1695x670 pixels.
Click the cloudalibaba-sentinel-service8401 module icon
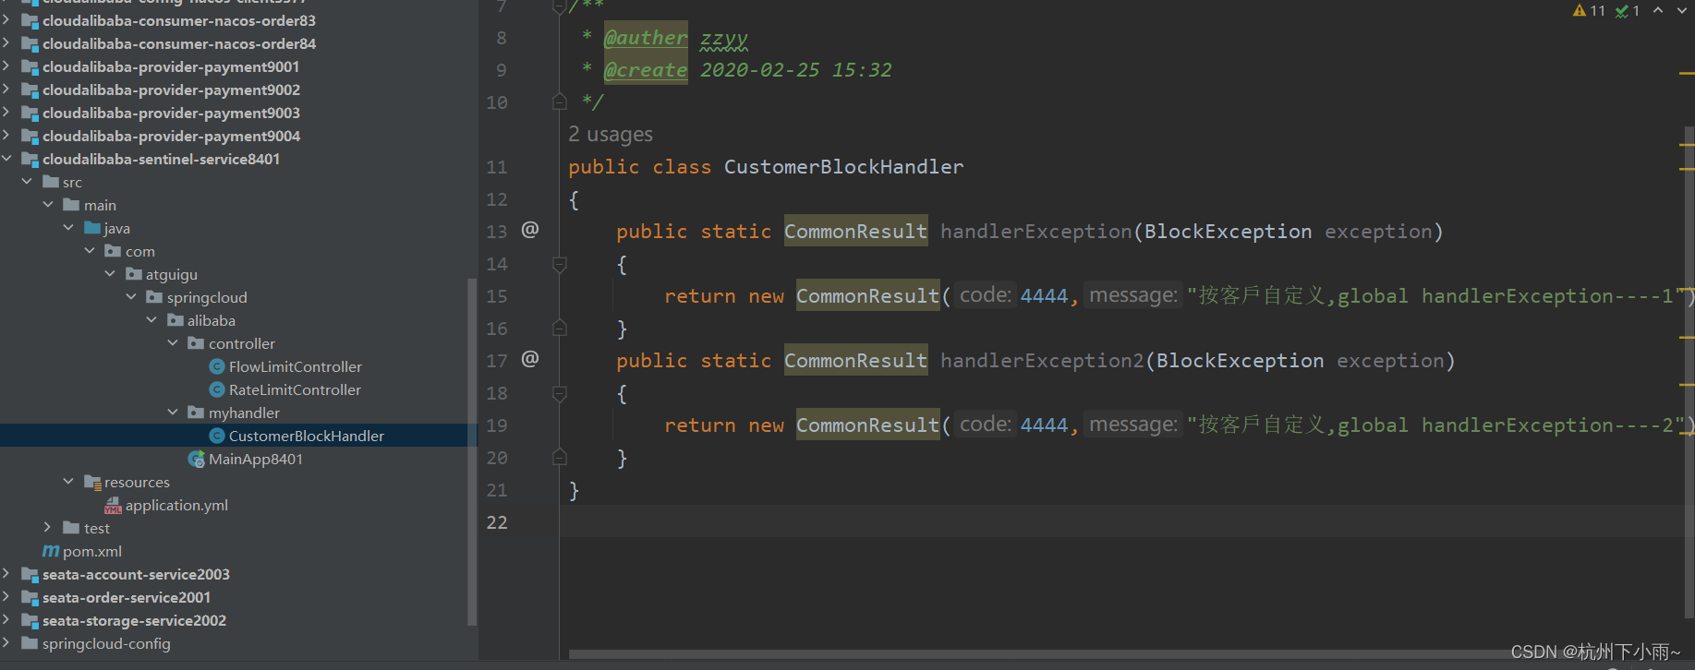(x=30, y=159)
